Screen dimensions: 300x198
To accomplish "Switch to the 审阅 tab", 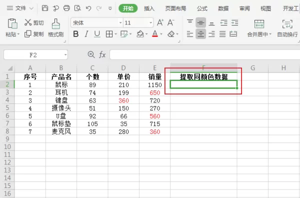I will click(x=244, y=8).
